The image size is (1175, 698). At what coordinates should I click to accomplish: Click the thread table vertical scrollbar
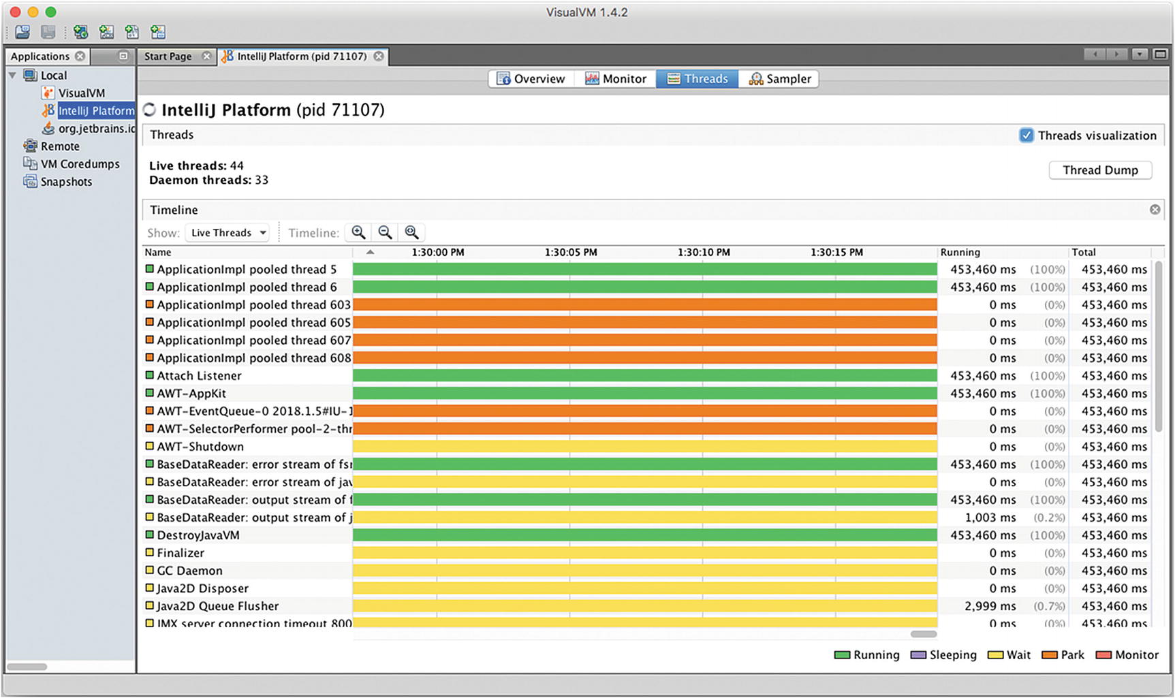(x=1159, y=346)
